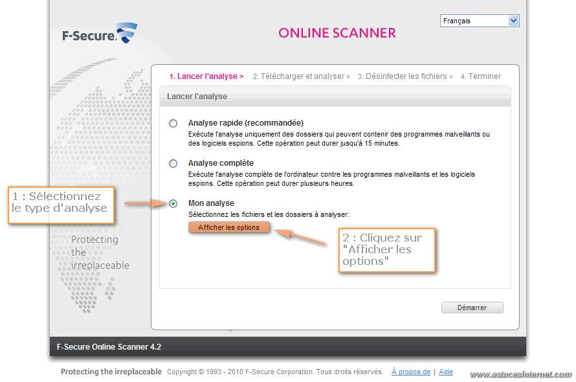This screenshot has height=382, width=576.
Task: Click the Mon analyse label
Action: [211, 203]
